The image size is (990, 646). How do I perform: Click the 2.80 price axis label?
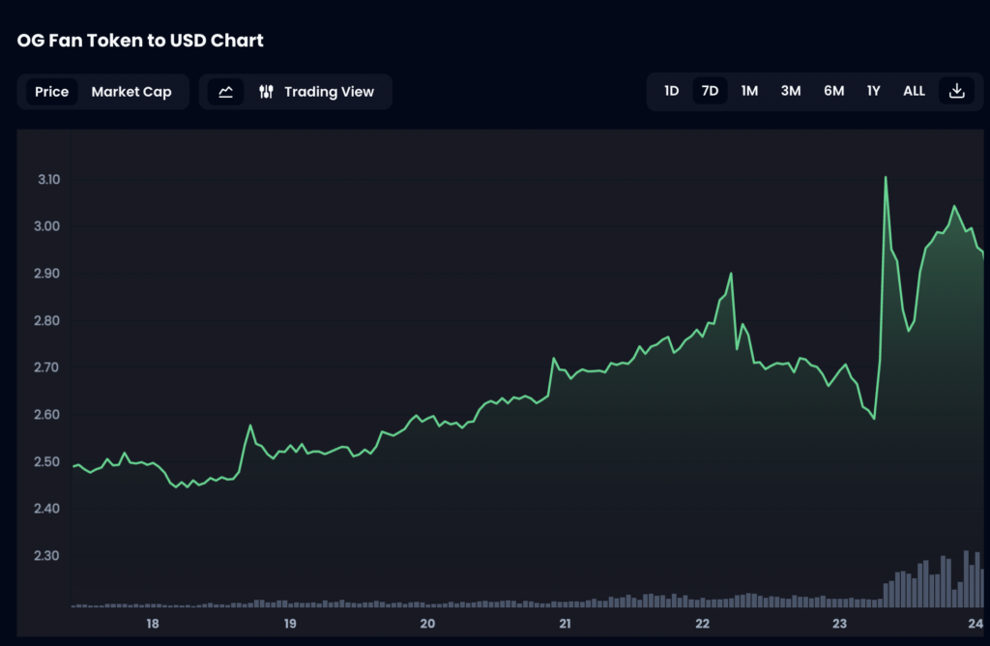pos(46,321)
